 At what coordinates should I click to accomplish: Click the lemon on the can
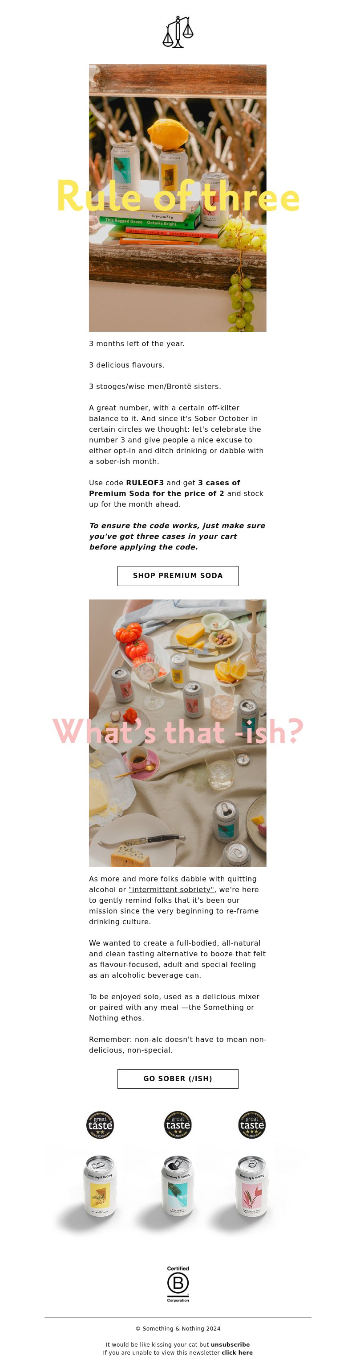click(x=168, y=134)
